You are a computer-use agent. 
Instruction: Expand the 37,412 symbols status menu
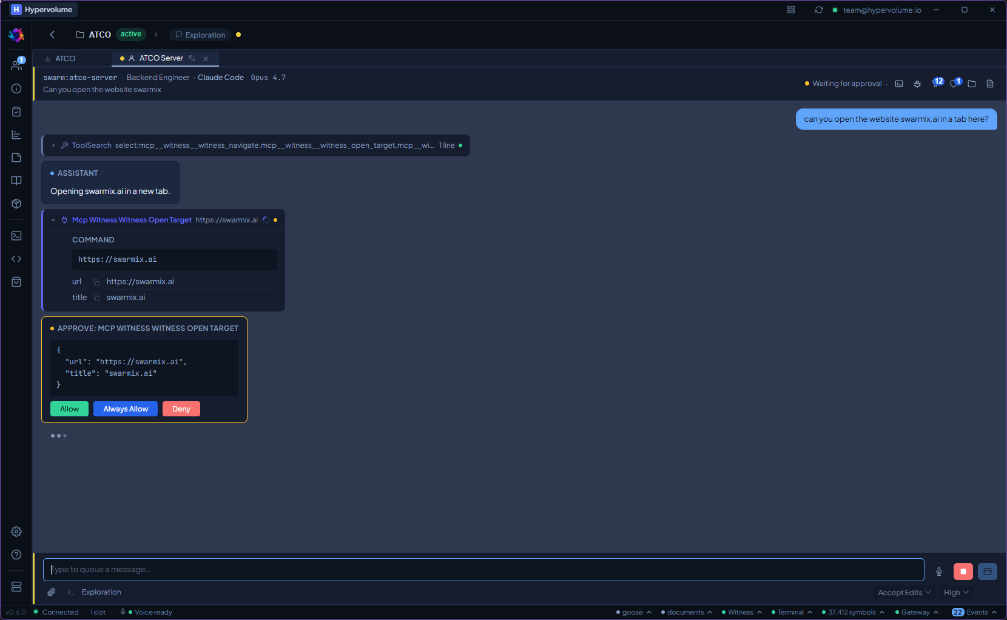tap(854, 612)
